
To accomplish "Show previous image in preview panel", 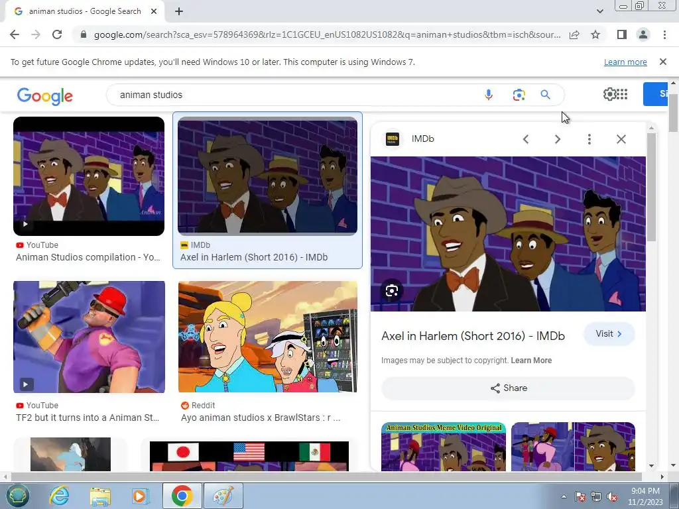I will 526,139.
